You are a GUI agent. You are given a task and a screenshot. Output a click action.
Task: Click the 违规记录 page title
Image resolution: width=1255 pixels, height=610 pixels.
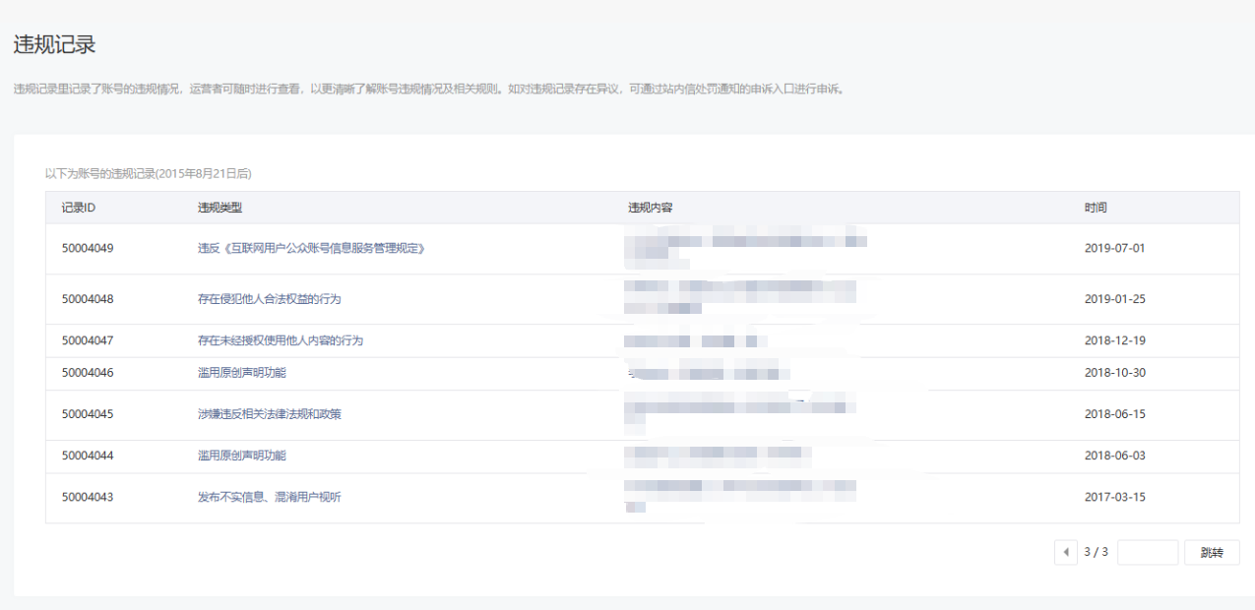(54, 44)
